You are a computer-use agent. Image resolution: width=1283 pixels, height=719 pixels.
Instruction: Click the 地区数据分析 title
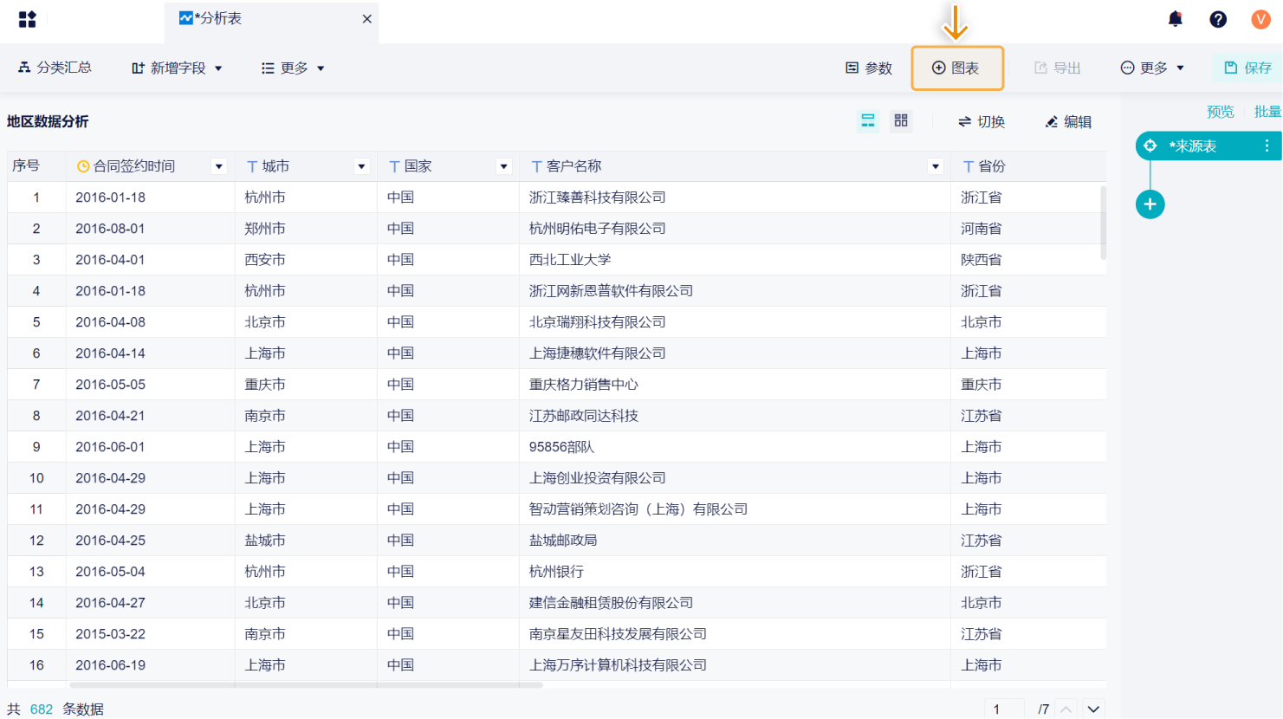click(48, 121)
